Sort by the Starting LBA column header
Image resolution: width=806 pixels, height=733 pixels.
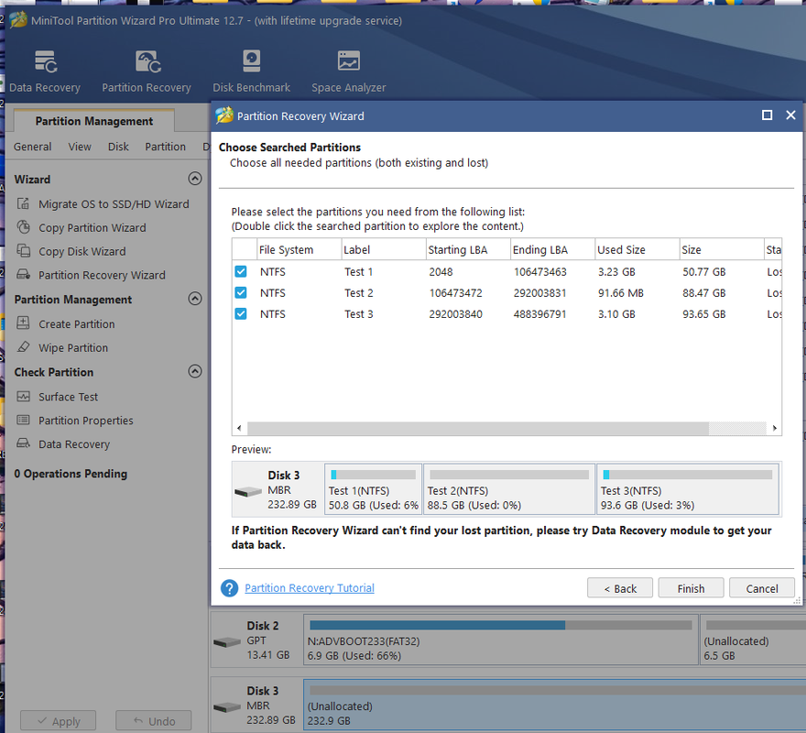click(468, 249)
